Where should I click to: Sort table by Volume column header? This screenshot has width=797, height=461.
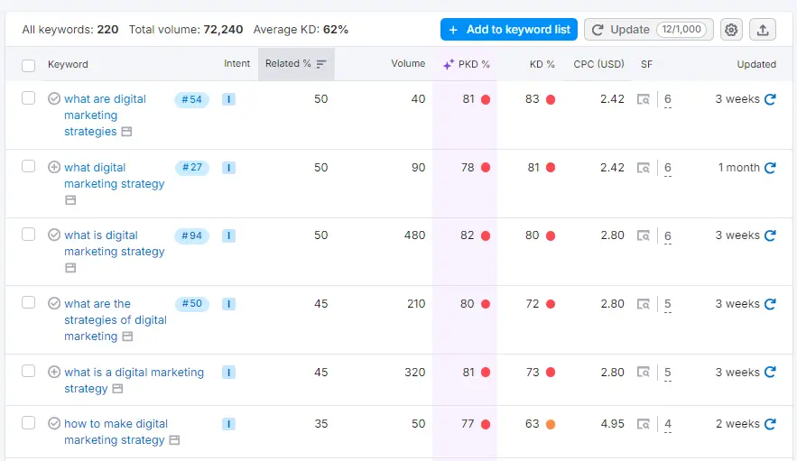[408, 64]
